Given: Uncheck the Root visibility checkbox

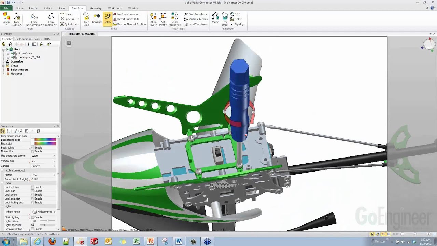Looking at the screenshot, I should [x=8, y=49].
